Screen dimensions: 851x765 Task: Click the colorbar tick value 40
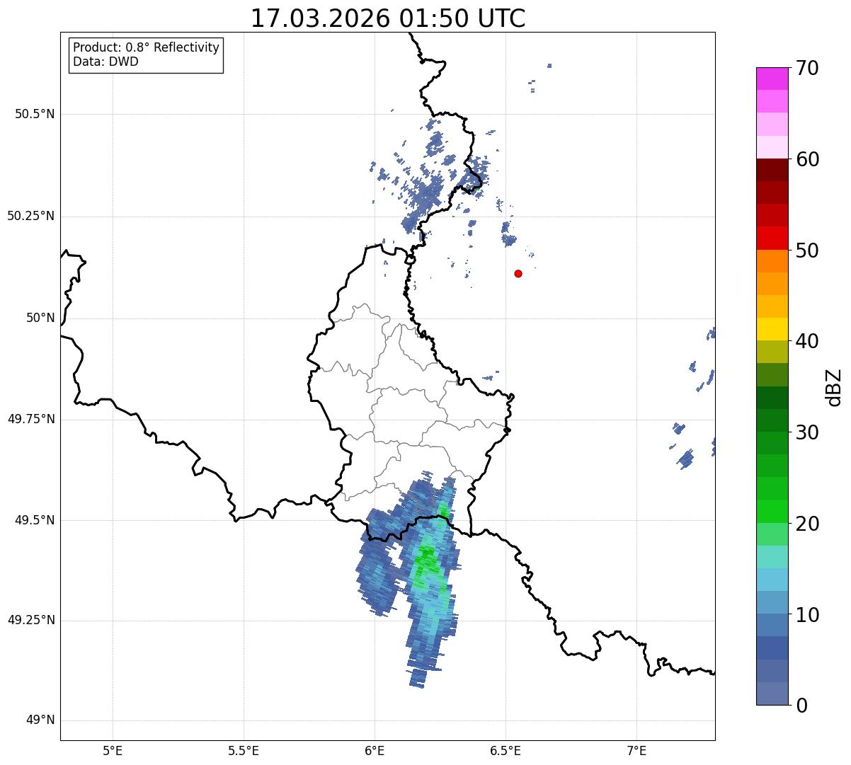tap(807, 341)
